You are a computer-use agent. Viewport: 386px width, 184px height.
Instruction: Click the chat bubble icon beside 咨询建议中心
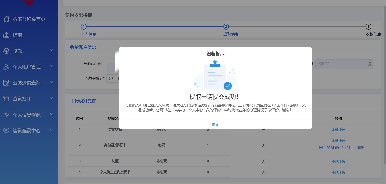point(6,130)
